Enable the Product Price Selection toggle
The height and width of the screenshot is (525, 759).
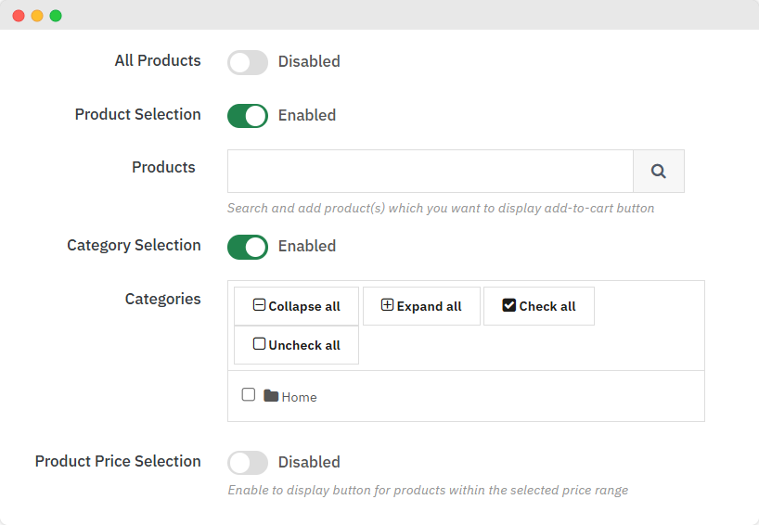[248, 463]
